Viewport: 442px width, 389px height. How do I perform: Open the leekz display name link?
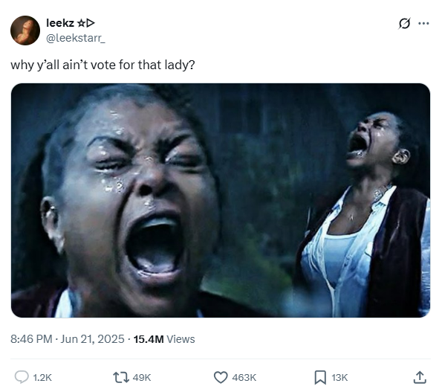coord(60,23)
